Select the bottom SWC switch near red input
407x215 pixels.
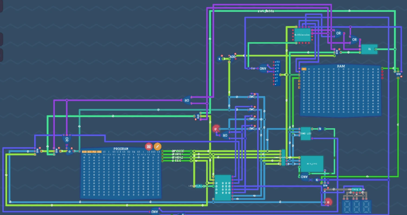tap(252, 129)
